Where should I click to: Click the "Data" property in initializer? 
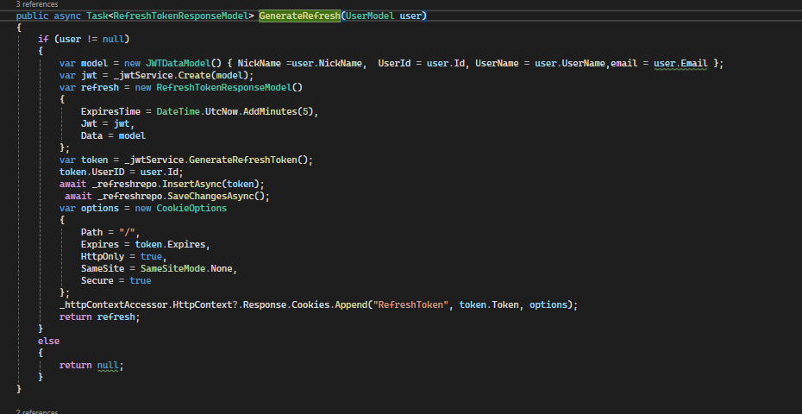point(91,135)
